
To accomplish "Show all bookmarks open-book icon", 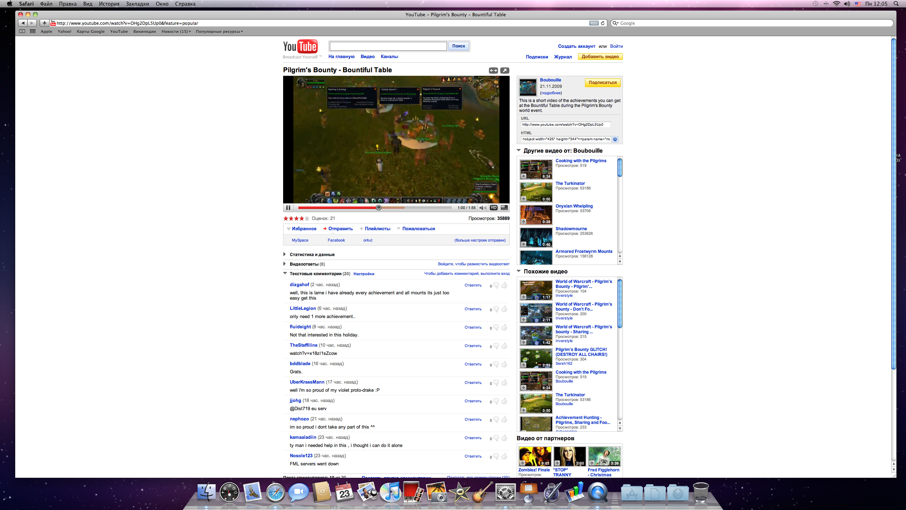I will [x=22, y=32].
